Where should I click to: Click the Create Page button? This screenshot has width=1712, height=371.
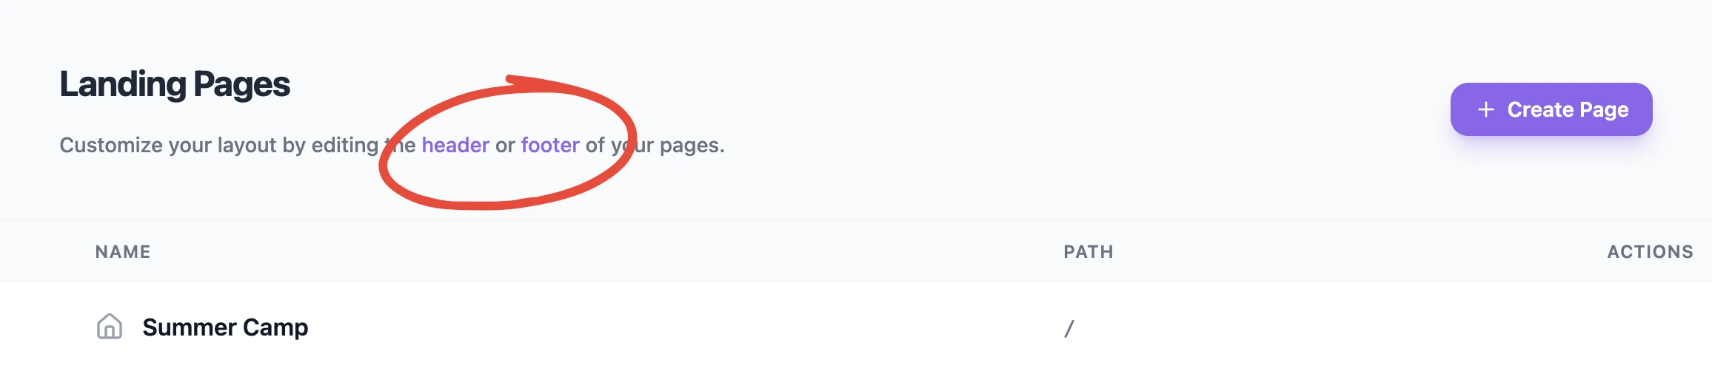[1551, 109]
